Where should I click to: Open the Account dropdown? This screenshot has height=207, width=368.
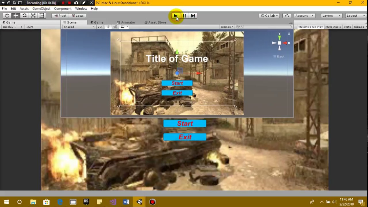(304, 16)
